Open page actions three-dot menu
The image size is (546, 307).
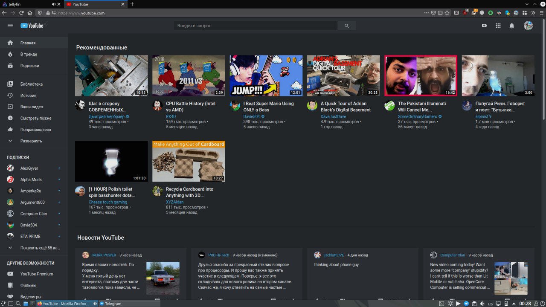(427, 13)
